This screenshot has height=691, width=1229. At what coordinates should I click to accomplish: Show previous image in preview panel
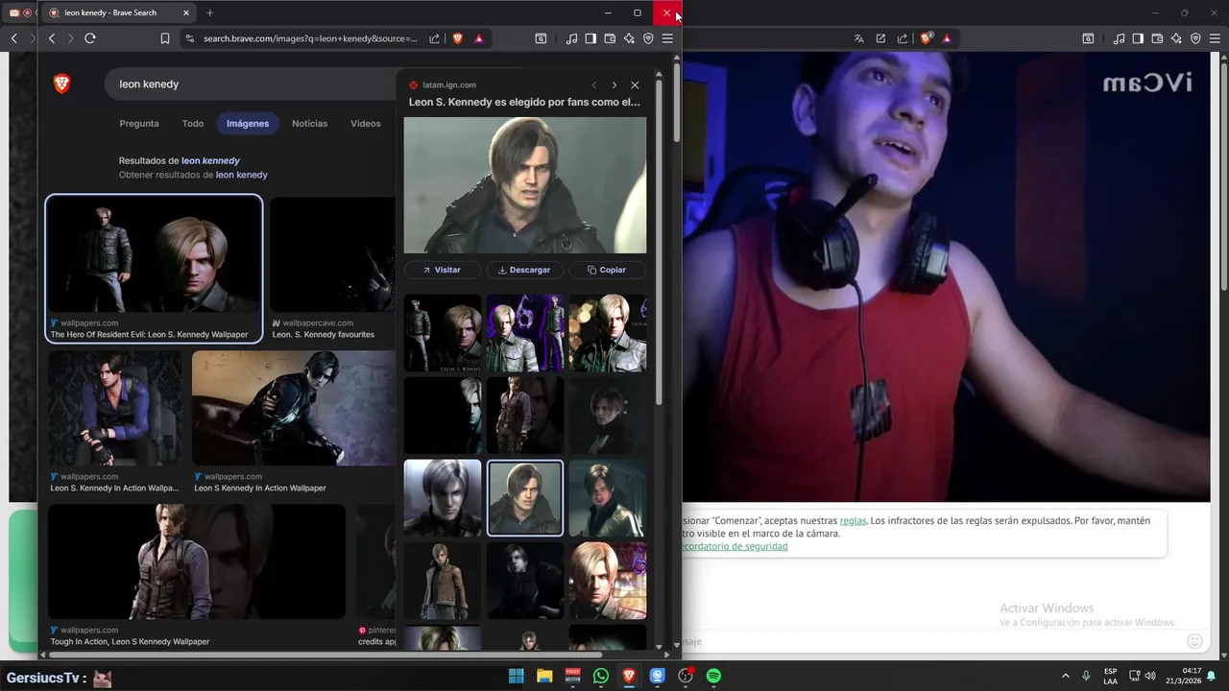coord(594,85)
